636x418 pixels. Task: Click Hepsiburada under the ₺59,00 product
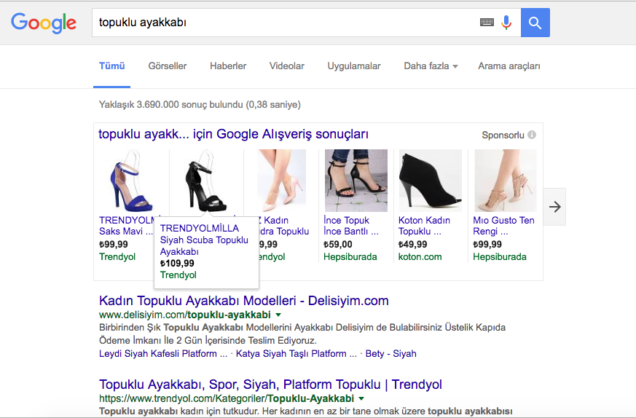coord(350,256)
